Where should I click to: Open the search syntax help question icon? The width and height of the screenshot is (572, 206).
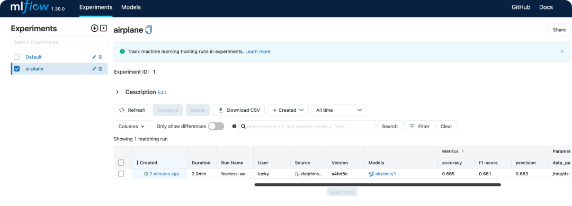(234, 127)
